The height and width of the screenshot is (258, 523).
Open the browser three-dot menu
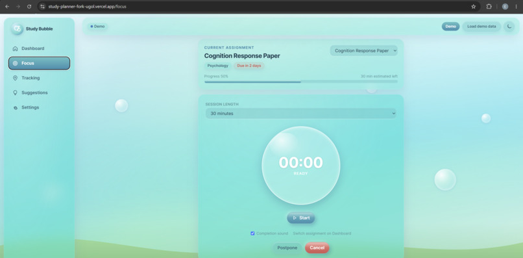click(x=516, y=6)
